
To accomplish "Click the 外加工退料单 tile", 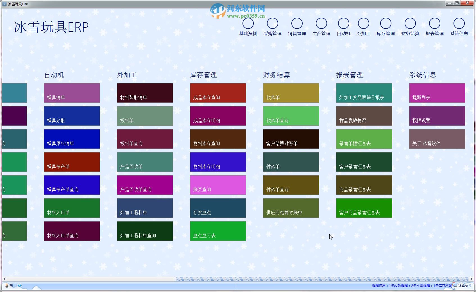I will click(145, 208).
